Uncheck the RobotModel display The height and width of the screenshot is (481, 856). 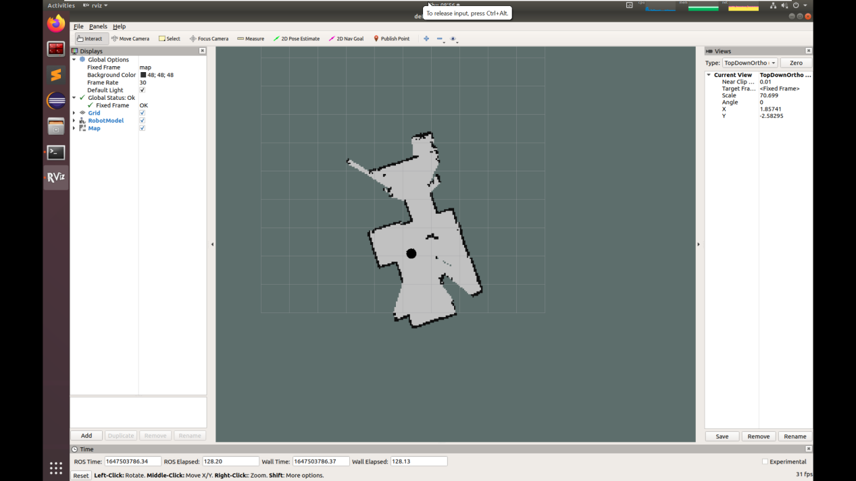click(142, 120)
